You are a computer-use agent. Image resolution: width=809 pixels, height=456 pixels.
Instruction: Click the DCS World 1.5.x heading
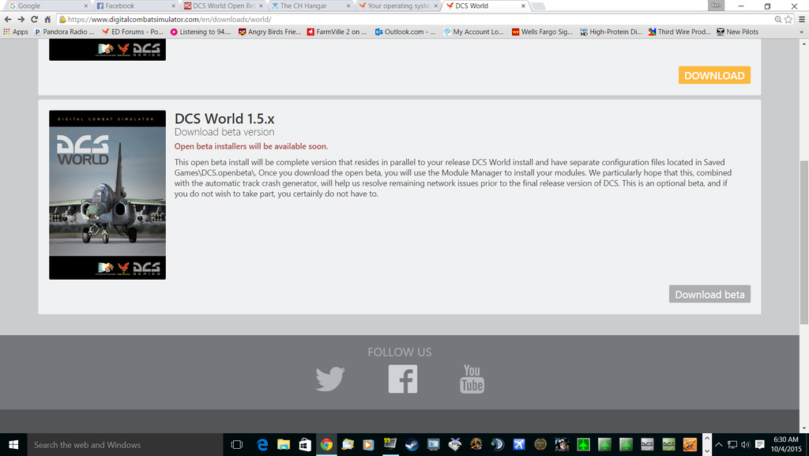pyautogui.click(x=224, y=119)
